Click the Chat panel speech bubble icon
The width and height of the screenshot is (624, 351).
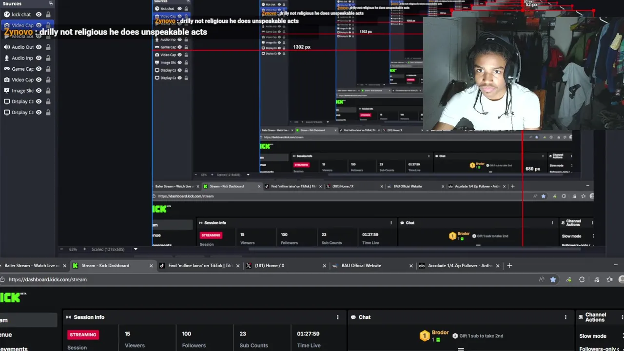pos(353,317)
